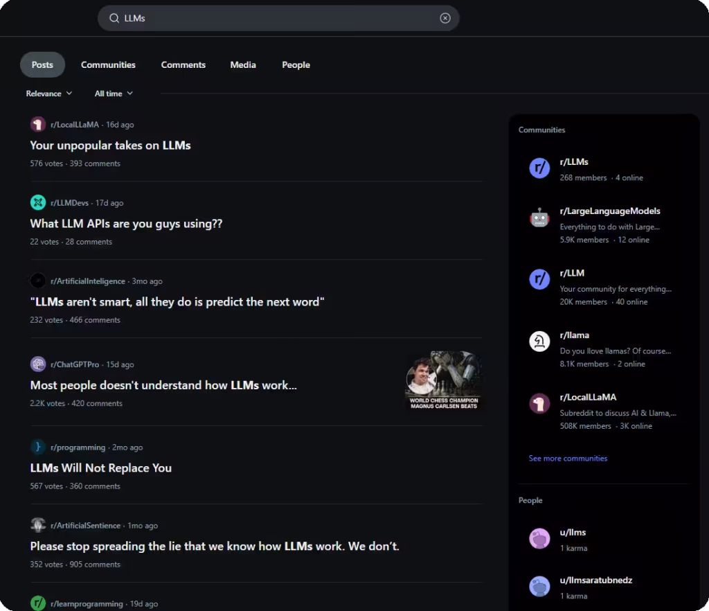Open post What LLM APIs are you guys using

[126, 224]
